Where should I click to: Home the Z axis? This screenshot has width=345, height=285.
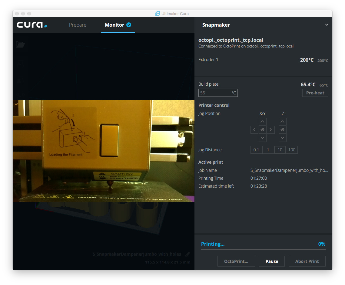(x=283, y=130)
